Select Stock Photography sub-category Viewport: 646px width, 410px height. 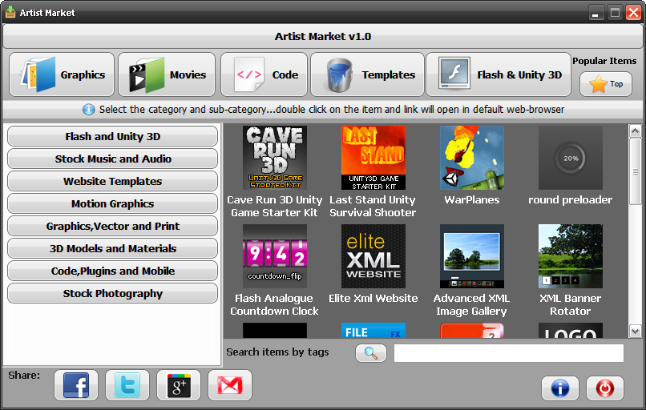[x=112, y=294]
